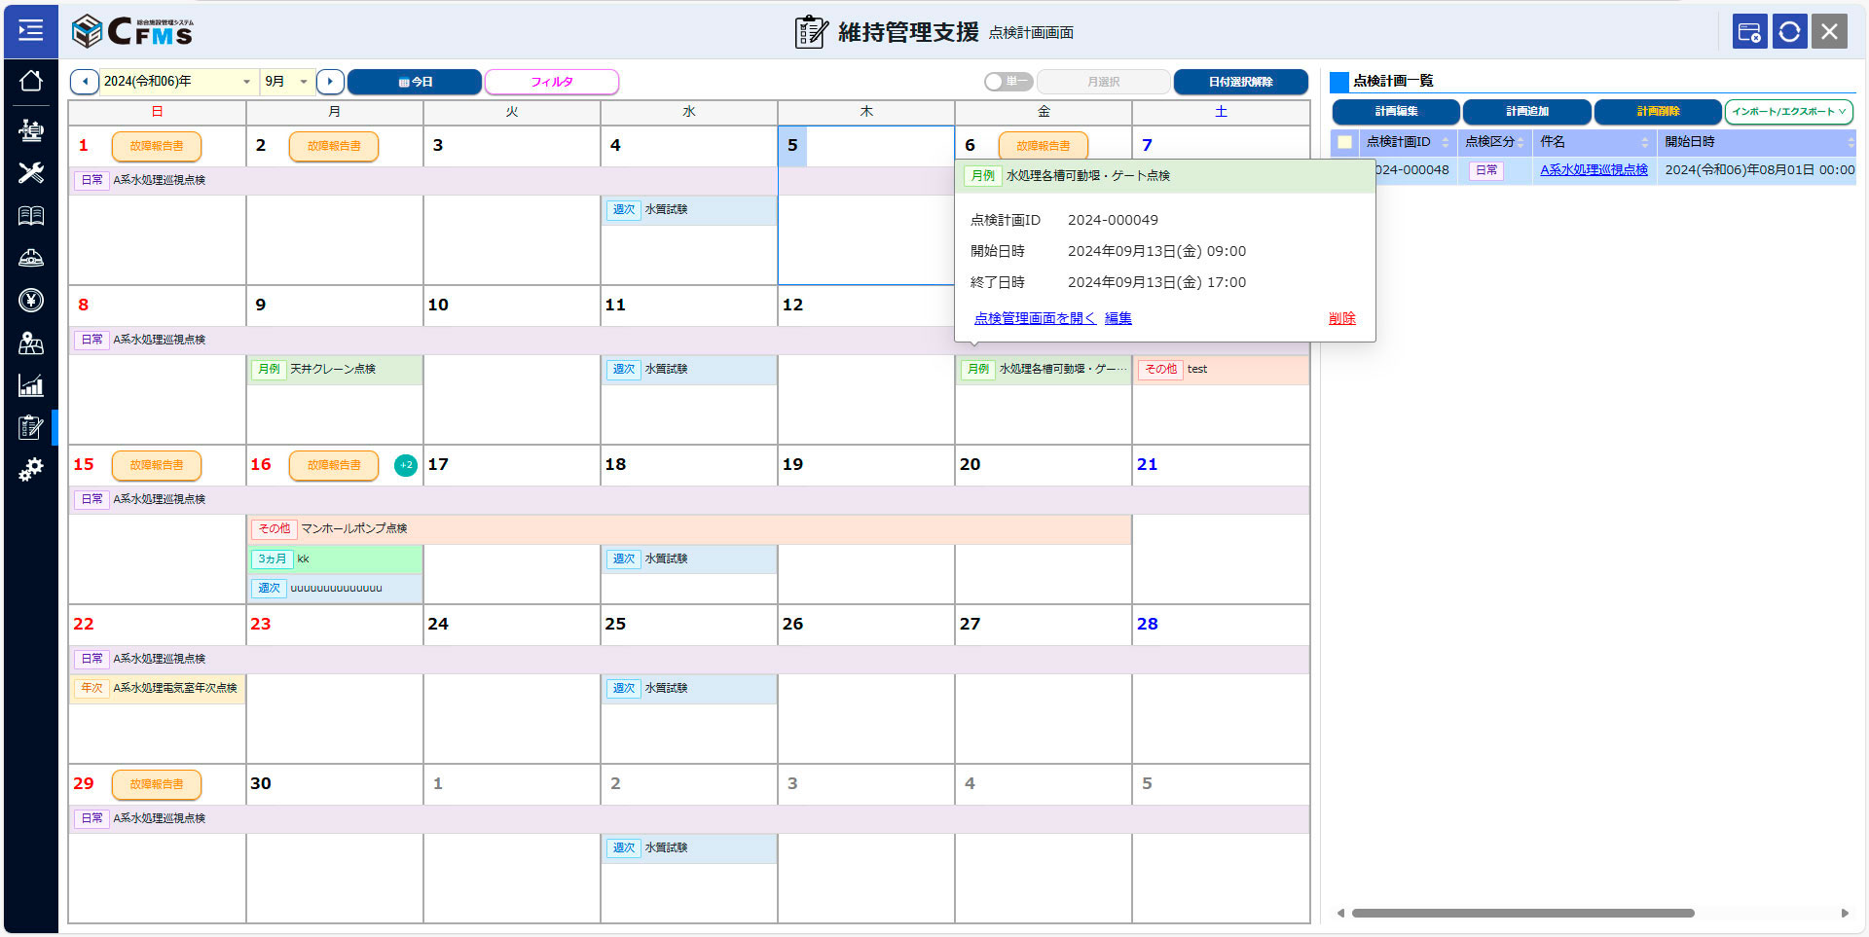Open the year dropdown showing 2024(令和06)年
1869x937 pixels.
click(177, 82)
